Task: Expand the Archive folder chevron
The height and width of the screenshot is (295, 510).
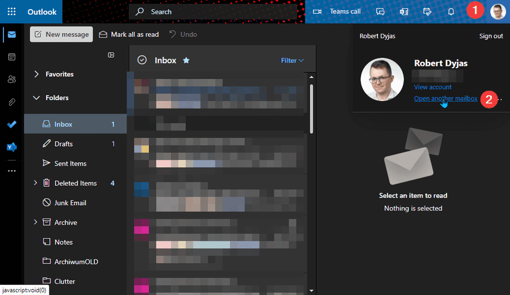Action: 35,222
